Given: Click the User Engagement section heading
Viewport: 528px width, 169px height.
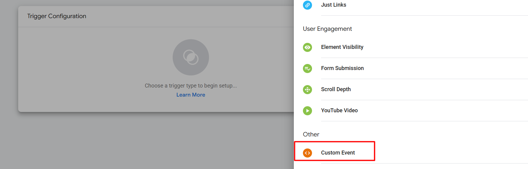Looking at the screenshot, I should click(x=327, y=29).
